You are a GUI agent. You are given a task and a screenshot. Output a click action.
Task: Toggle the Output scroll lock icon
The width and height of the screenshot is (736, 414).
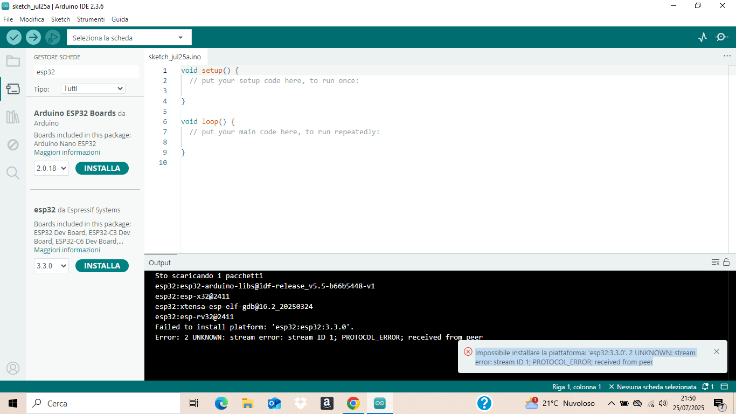click(726, 263)
